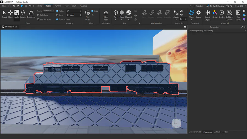Open the FILE menu

(x=4, y=6)
